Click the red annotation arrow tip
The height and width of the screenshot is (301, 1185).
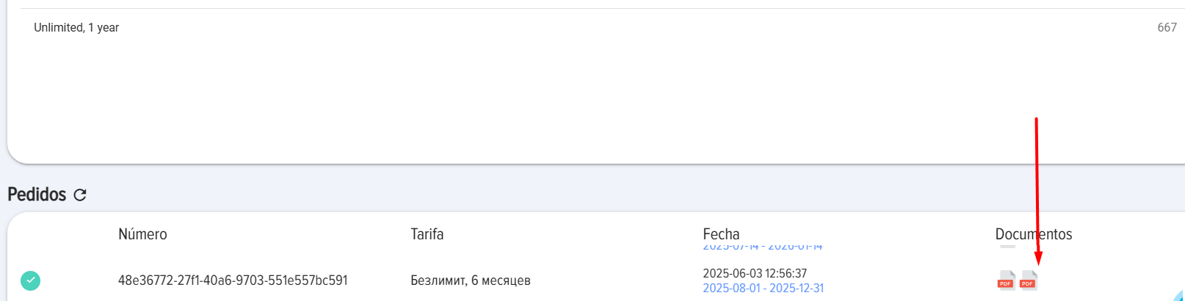click(1038, 264)
